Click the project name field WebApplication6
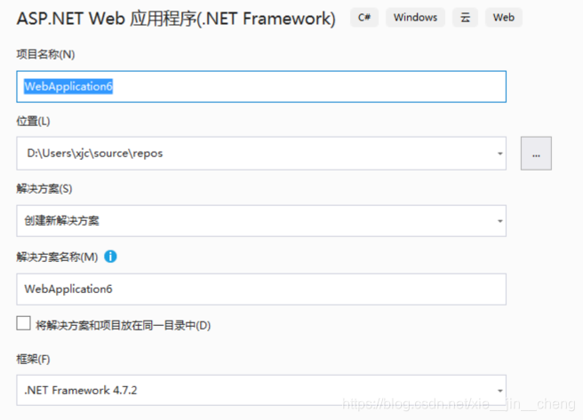The image size is (583, 420). [261, 86]
